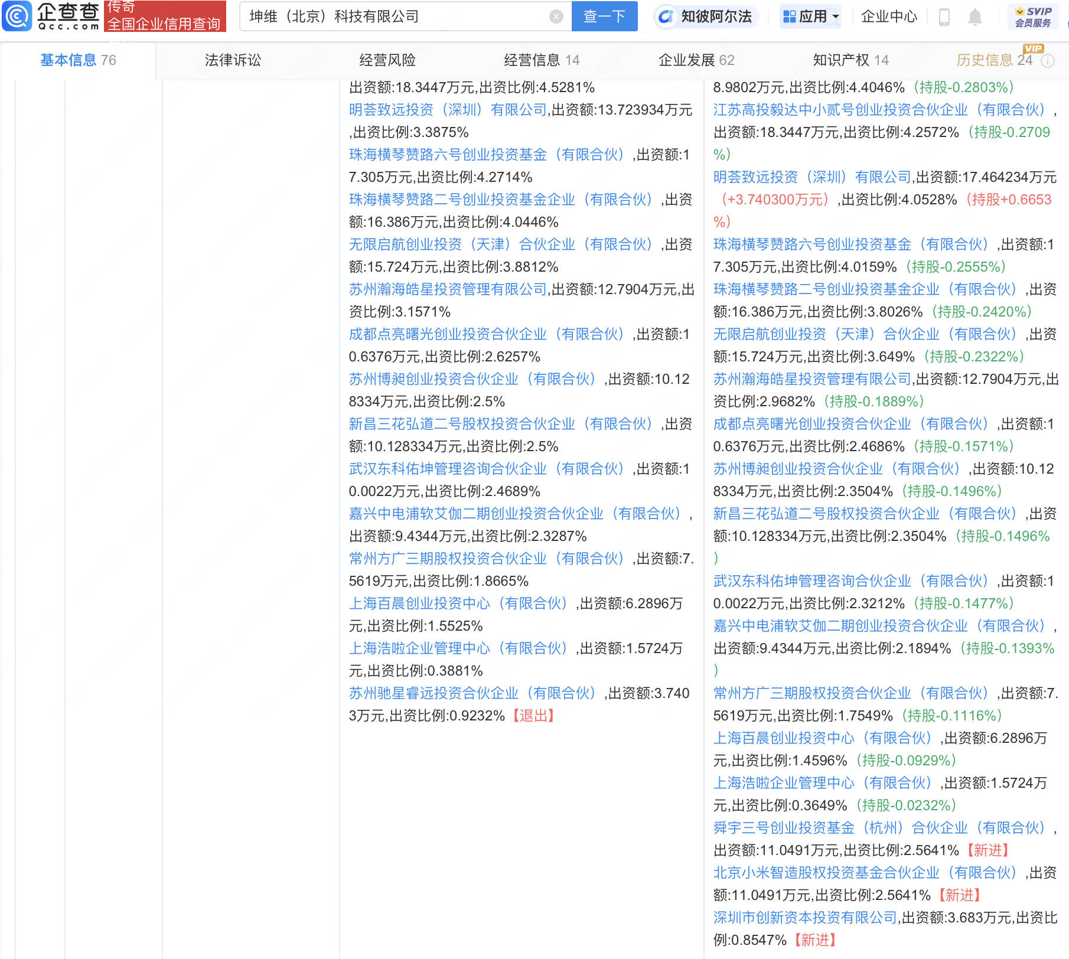The width and height of the screenshot is (1069, 959).
Task: Open left column 明荟致远投资（深圳）有限公司 link
Action: [x=448, y=110]
